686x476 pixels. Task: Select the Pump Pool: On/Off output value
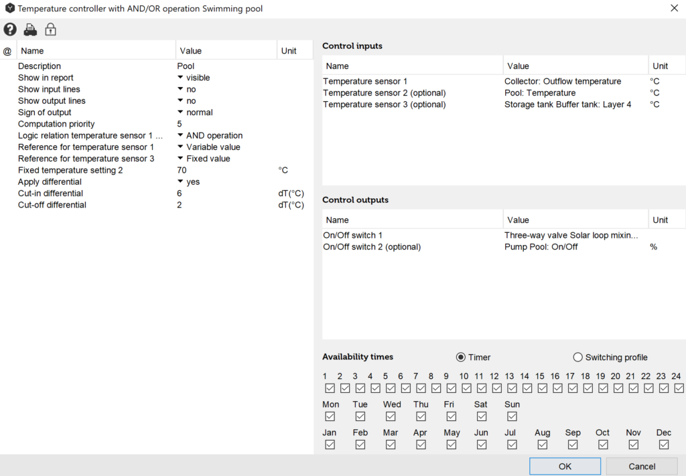pos(541,247)
